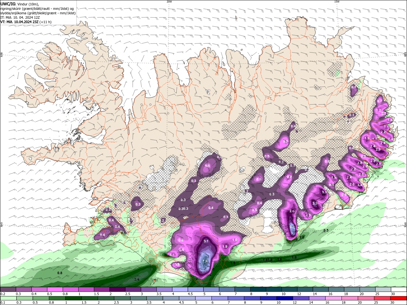Click the 7 swatch in lower rain legend
This screenshot has height=305, width=407.
click(236, 298)
